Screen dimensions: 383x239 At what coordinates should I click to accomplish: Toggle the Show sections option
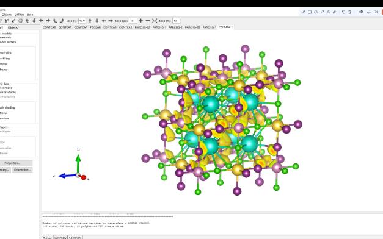pos(6,88)
